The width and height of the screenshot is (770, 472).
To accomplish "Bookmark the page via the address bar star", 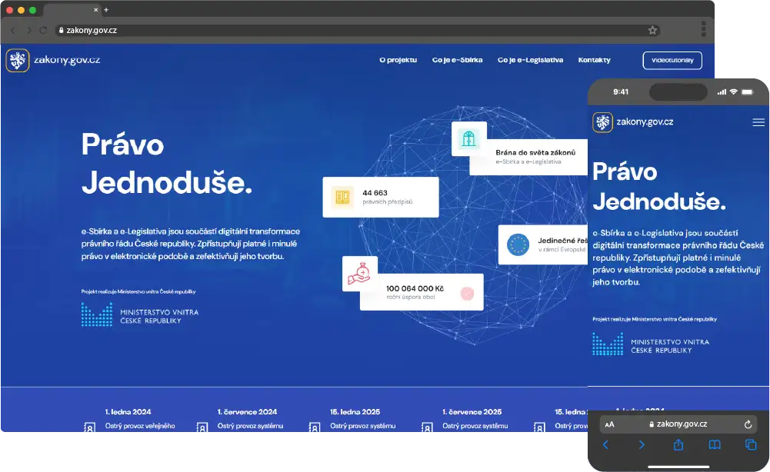I will [x=652, y=30].
